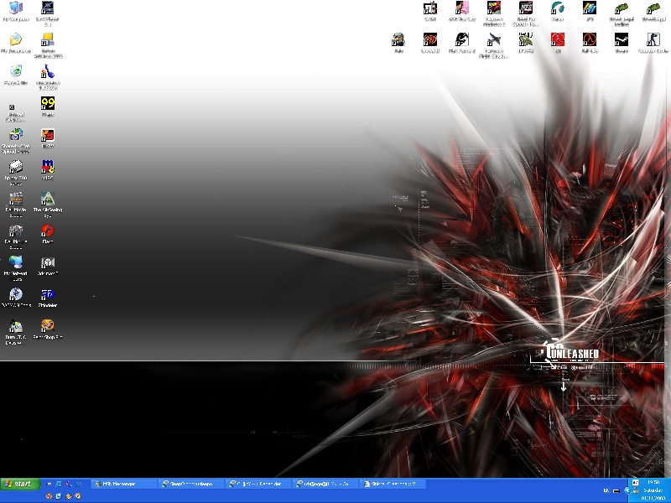Launch the orange Half-Life shortcut
Screen dimensions: 671x503
point(590,40)
